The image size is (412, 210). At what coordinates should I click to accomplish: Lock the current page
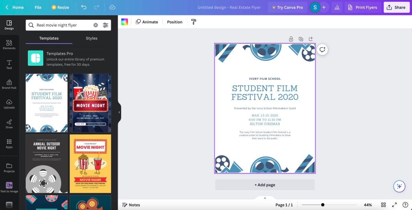[291, 39]
